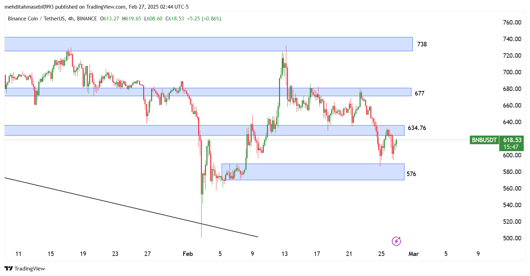Screen dimensions: 530x276
Task: Click the 25 date on time axis
Action: click(x=381, y=254)
